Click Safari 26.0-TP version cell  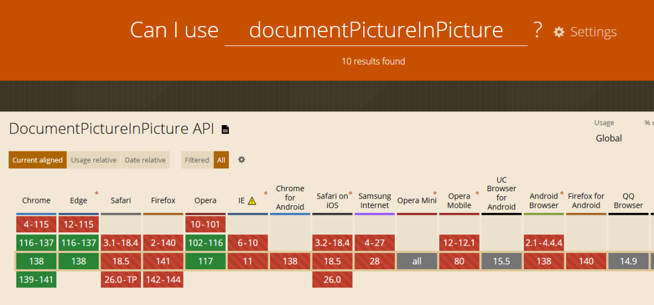(x=121, y=280)
